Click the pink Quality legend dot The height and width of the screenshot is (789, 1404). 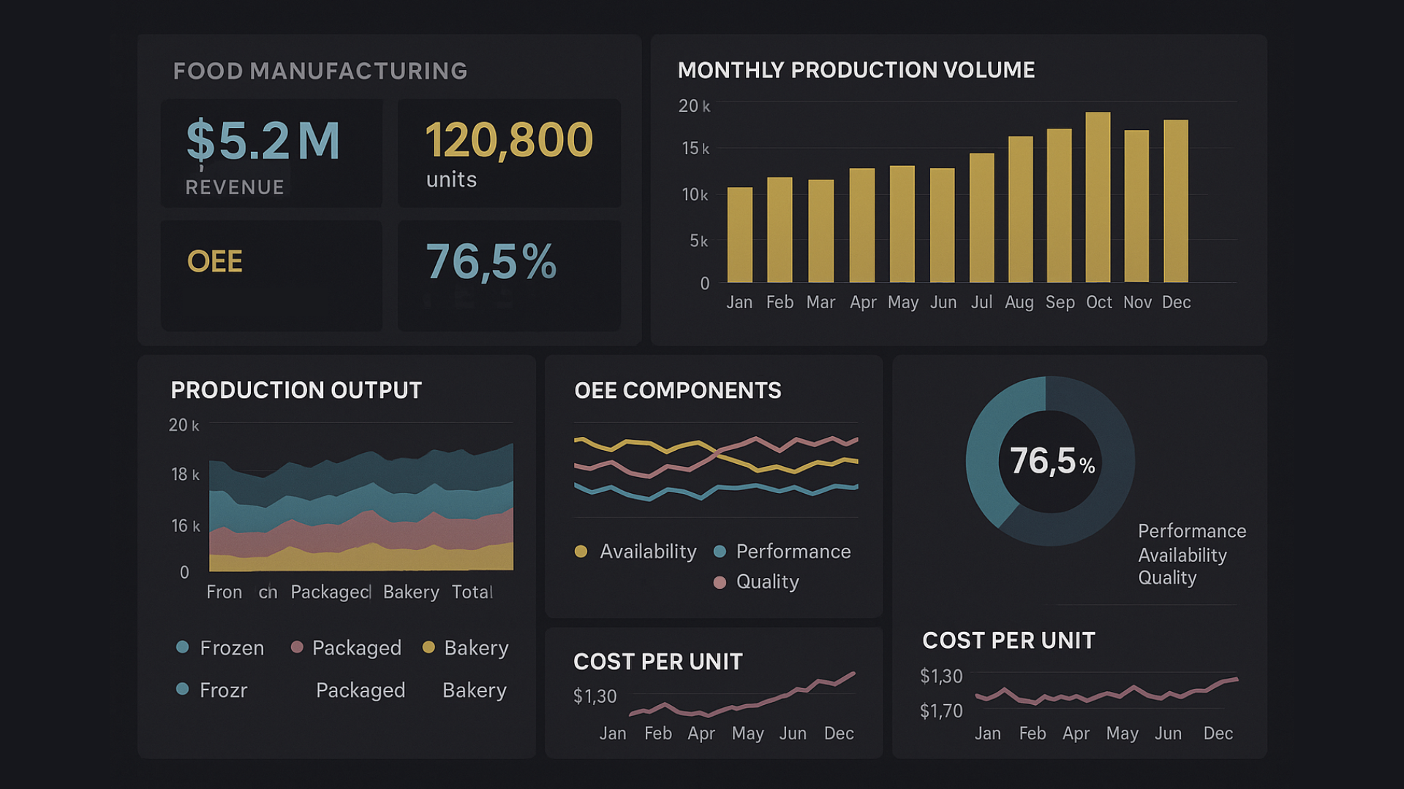720,582
